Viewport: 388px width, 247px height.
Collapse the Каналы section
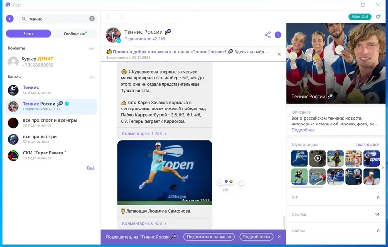tap(91, 77)
